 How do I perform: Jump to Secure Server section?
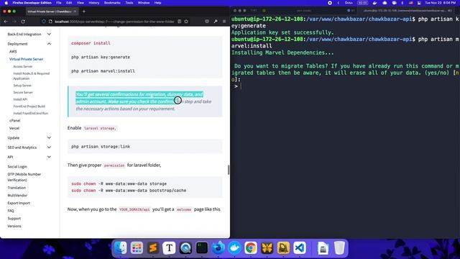(23, 92)
